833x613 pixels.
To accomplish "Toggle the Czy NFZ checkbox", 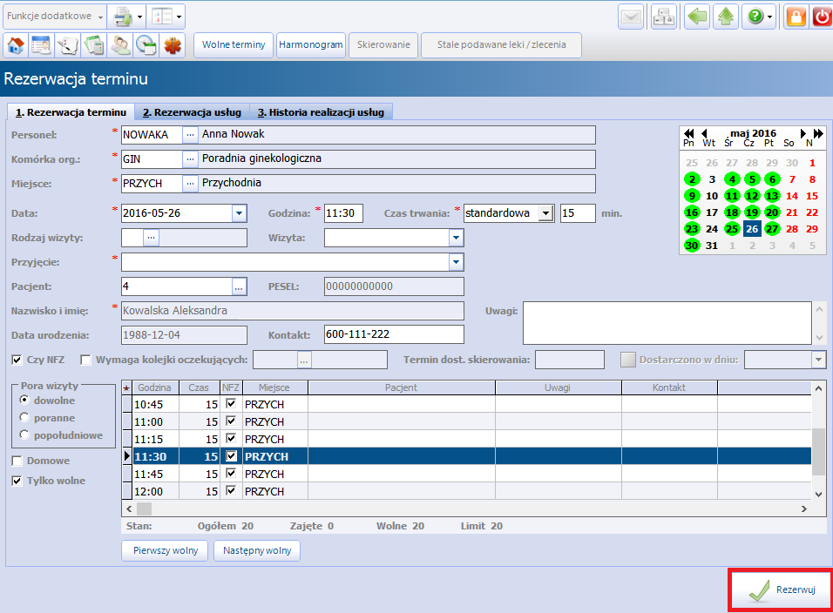I will 17,360.
